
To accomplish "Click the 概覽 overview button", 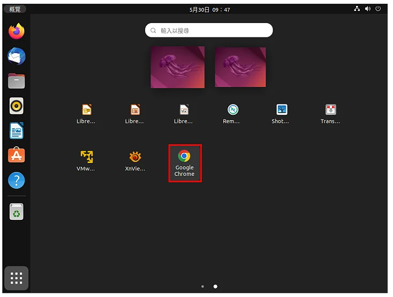I will coord(15,9).
